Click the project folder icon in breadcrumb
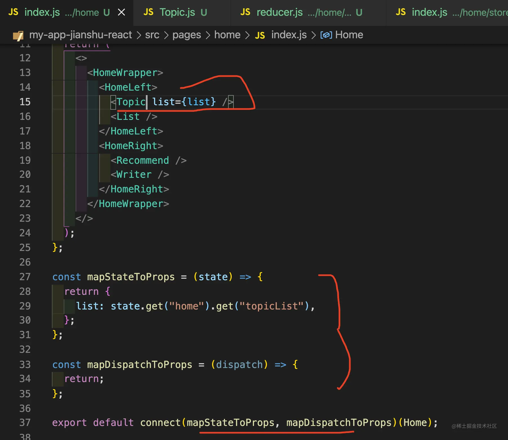The image size is (508, 440). (18, 35)
